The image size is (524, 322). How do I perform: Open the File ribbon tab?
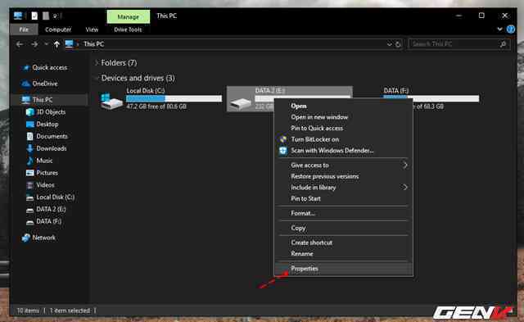tap(24, 29)
